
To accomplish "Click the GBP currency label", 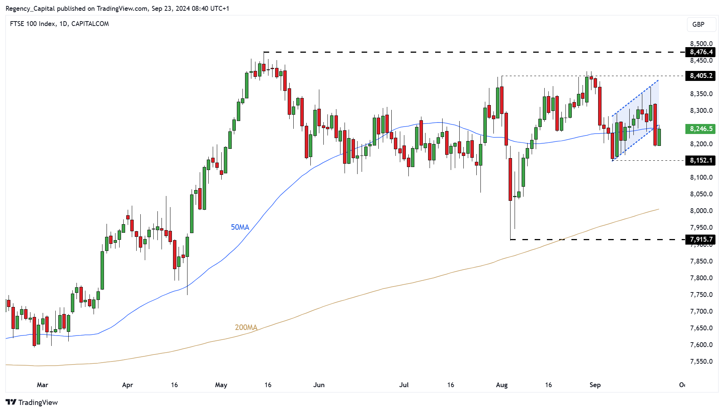I will (x=701, y=24).
